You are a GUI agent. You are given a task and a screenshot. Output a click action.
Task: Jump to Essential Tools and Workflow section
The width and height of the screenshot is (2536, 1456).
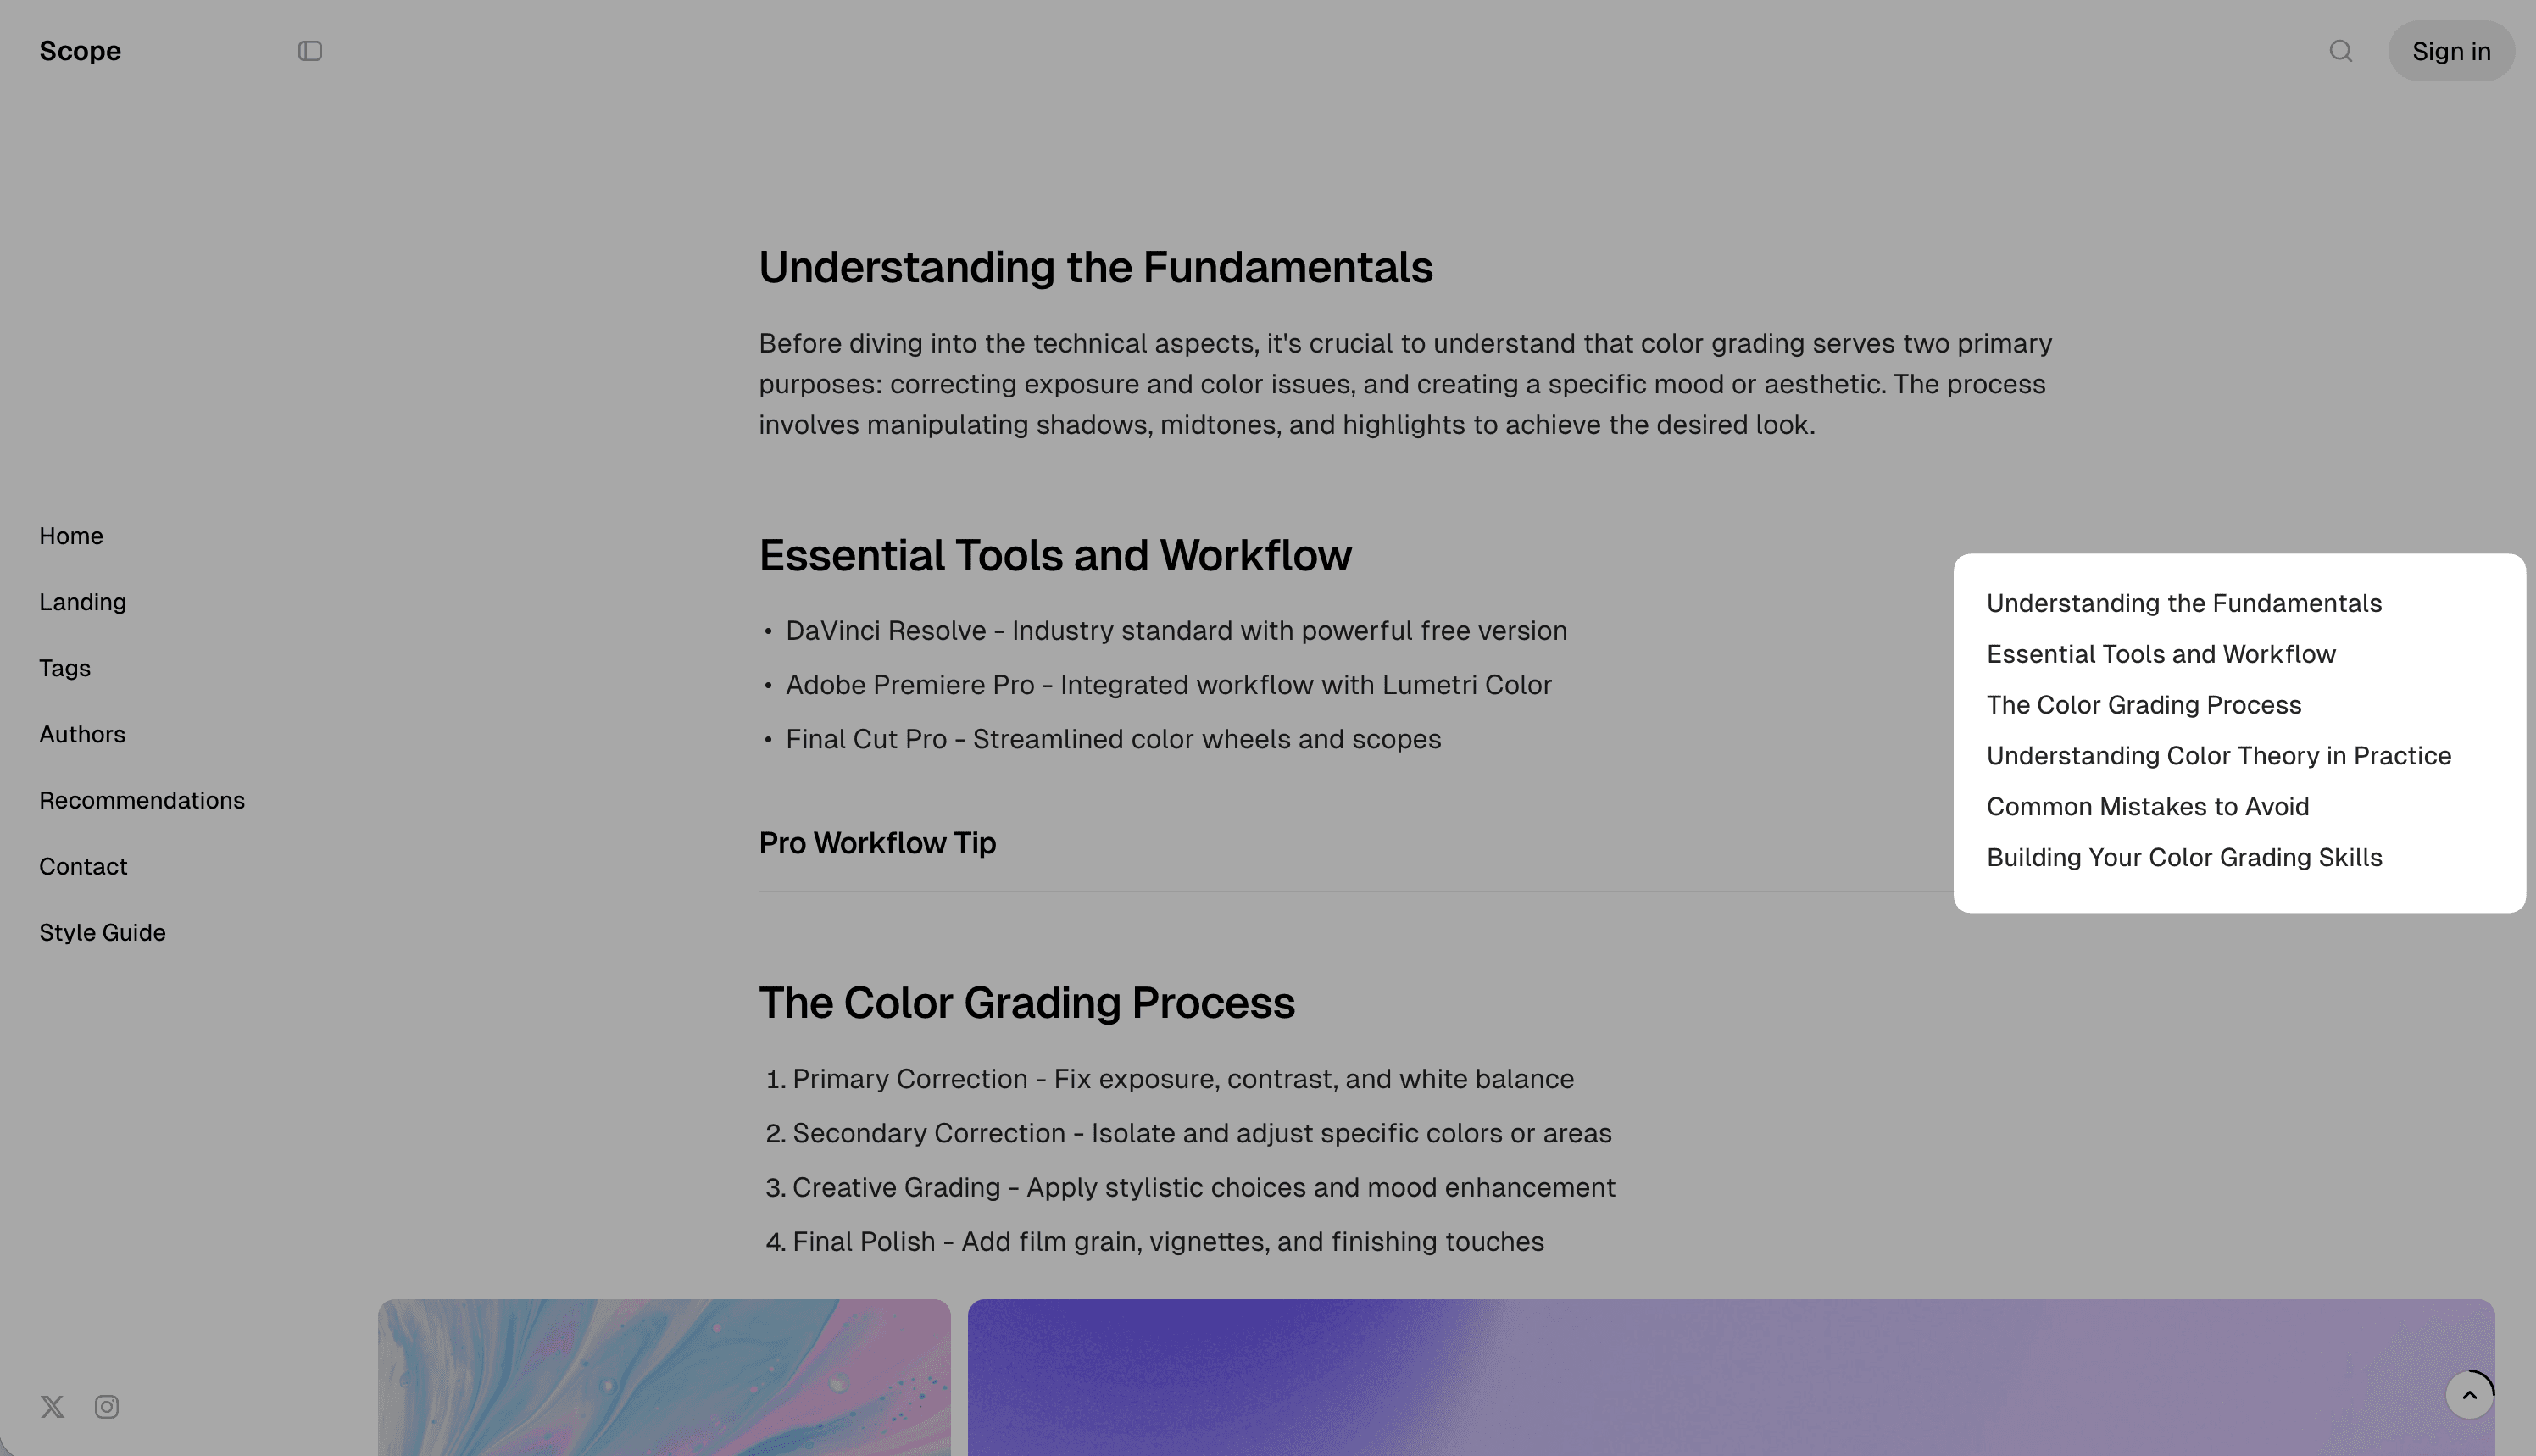(2161, 653)
